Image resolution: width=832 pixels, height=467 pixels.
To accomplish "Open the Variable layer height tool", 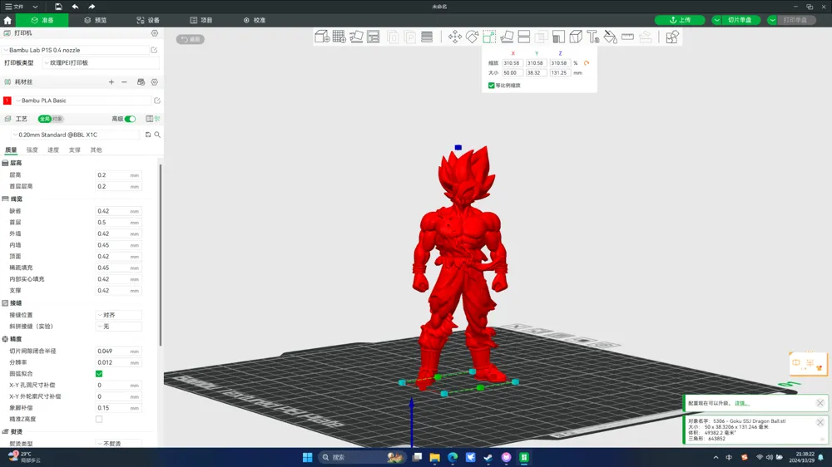I will pos(427,37).
